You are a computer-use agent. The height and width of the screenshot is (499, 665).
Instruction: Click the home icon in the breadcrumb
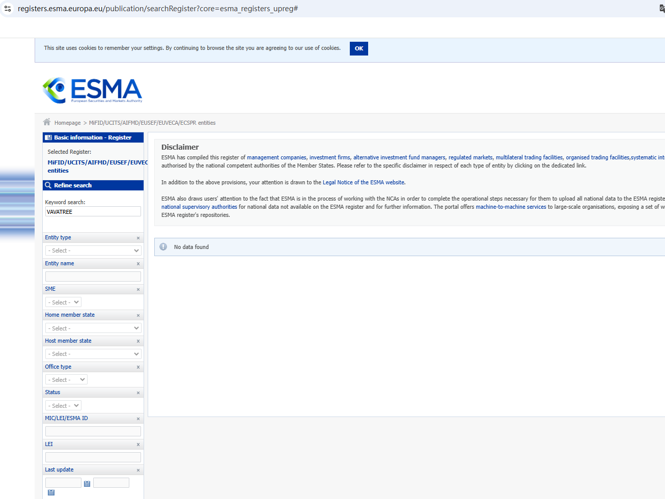coord(47,122)
